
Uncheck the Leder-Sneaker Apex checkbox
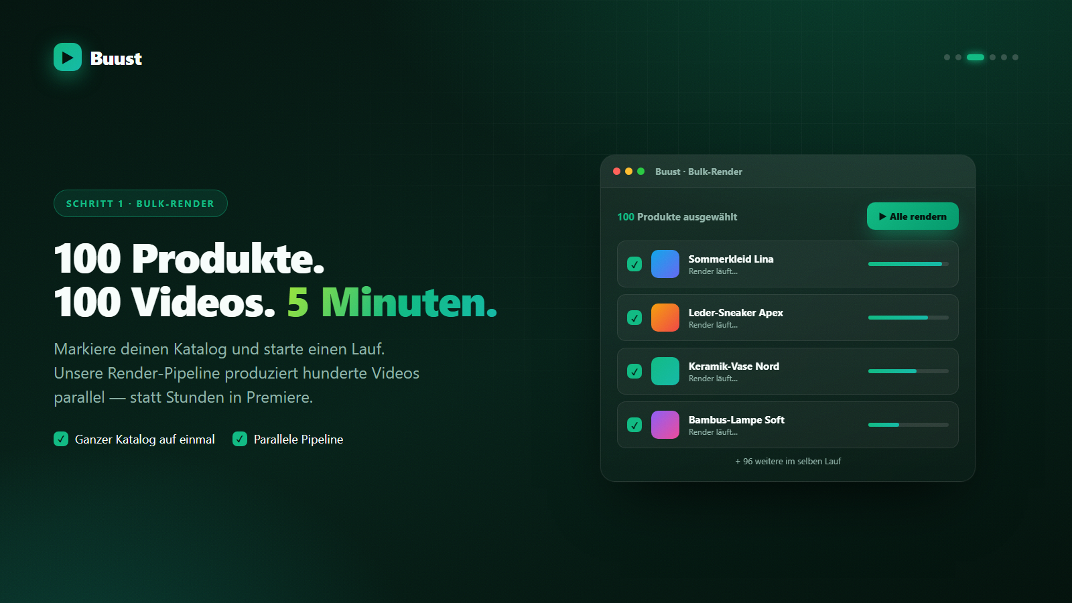[634, 318]
